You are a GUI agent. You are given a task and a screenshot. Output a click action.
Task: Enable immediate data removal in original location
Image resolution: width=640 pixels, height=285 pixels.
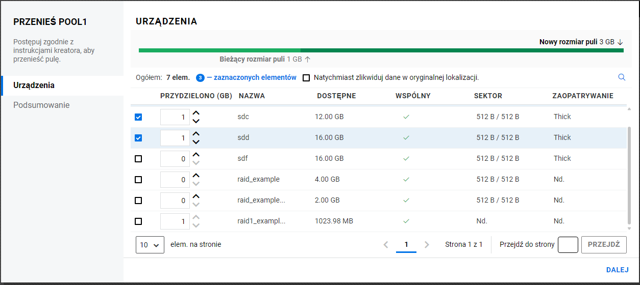(x=306, y=78)
